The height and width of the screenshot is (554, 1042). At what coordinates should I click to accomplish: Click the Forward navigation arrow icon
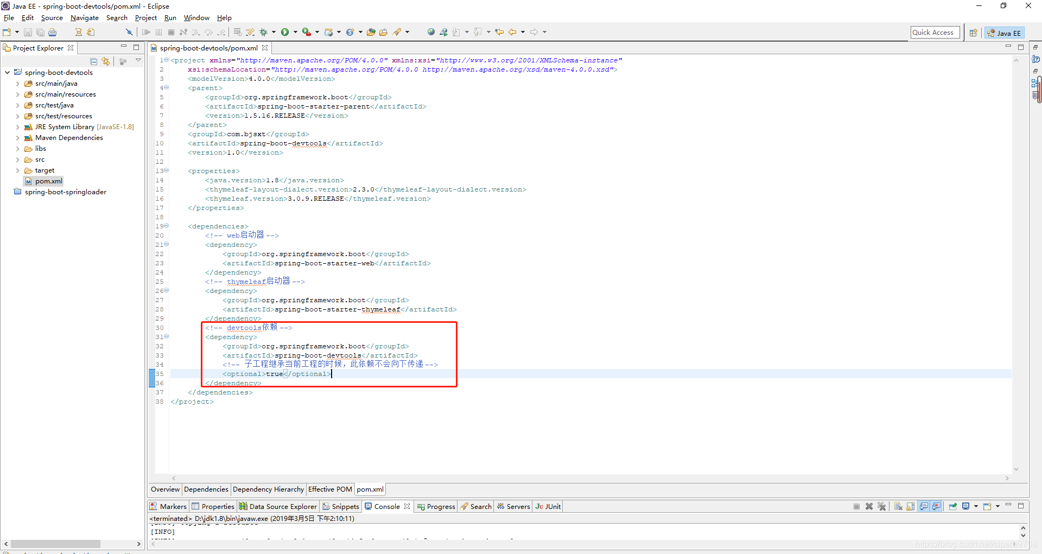coord(534,32)
